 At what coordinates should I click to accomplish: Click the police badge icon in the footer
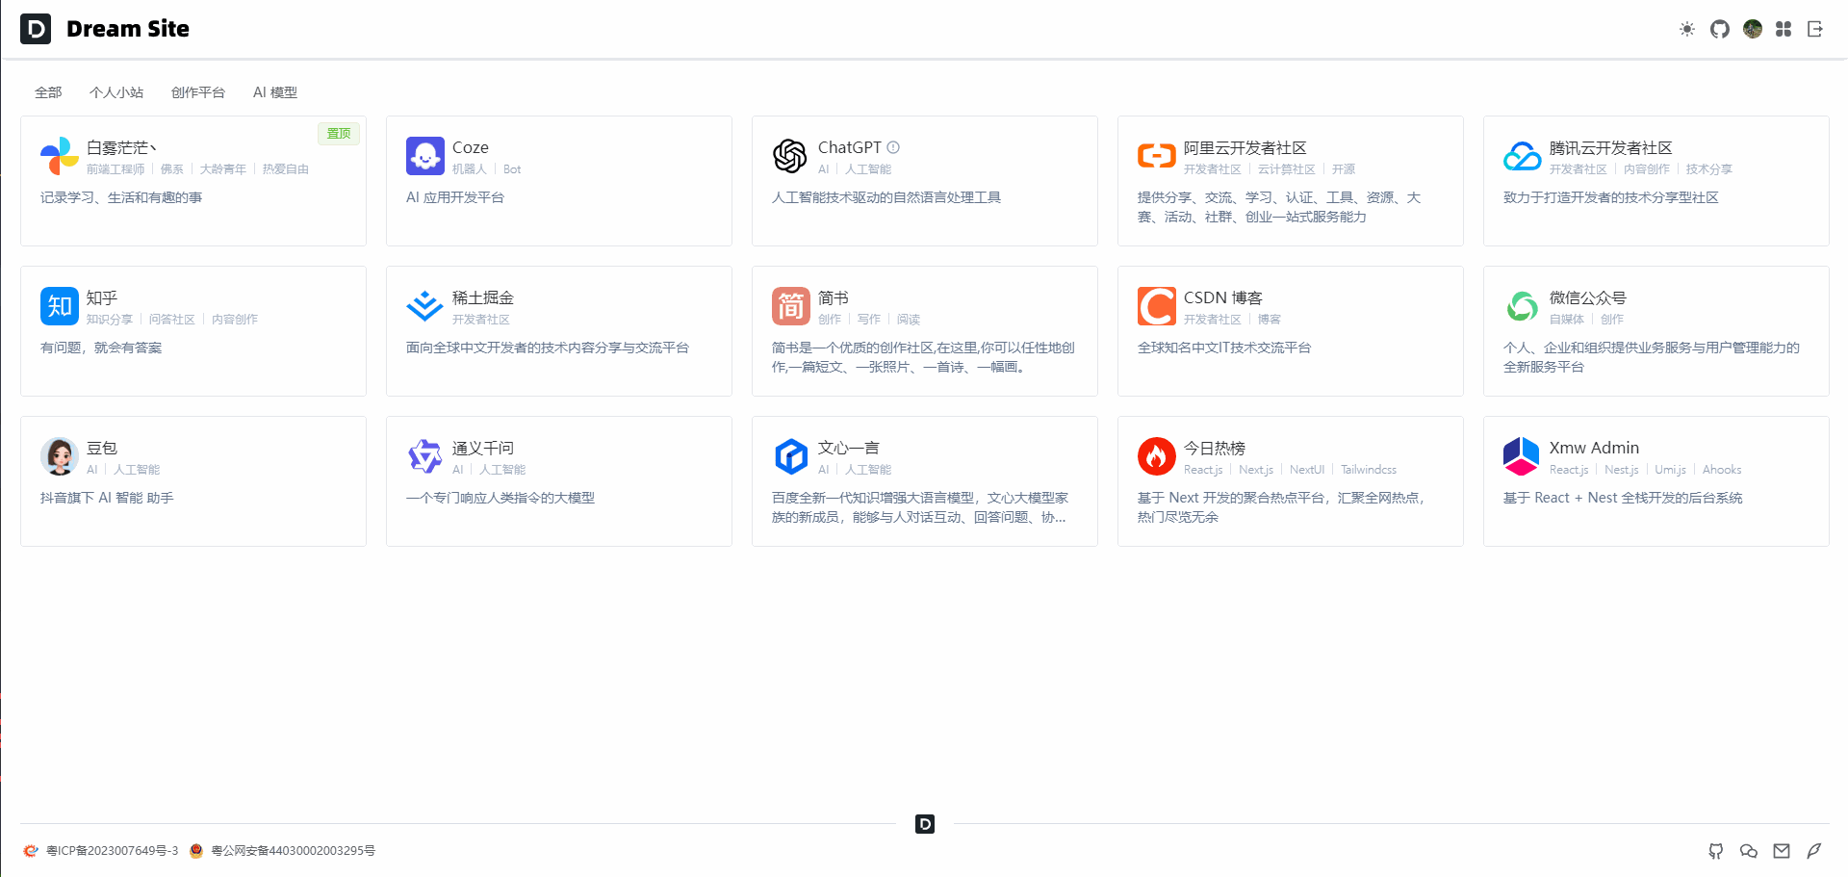(196, 851)
